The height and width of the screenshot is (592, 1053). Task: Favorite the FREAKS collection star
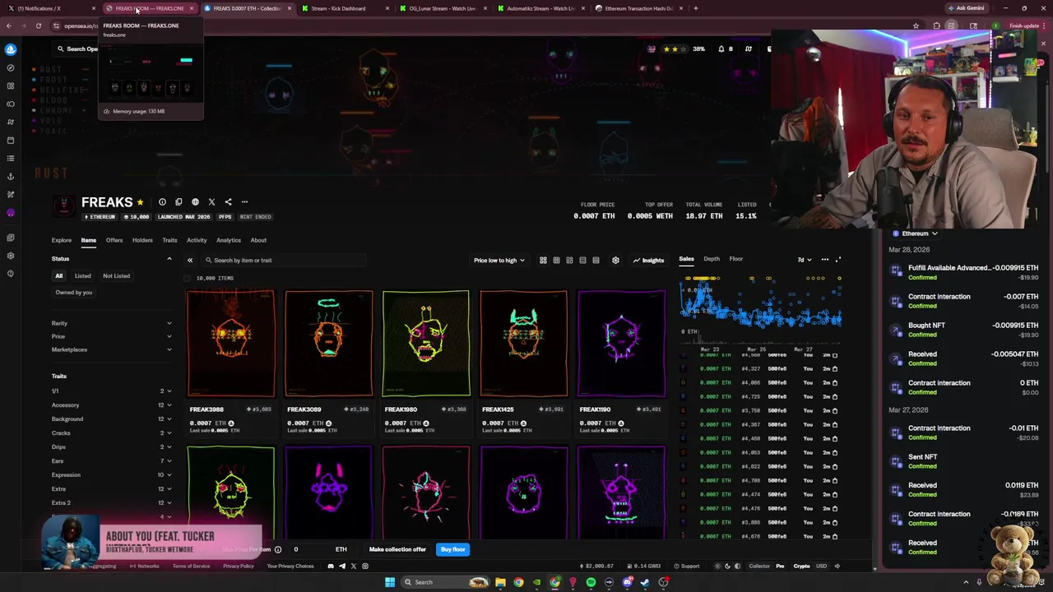(x=140, y=202)
